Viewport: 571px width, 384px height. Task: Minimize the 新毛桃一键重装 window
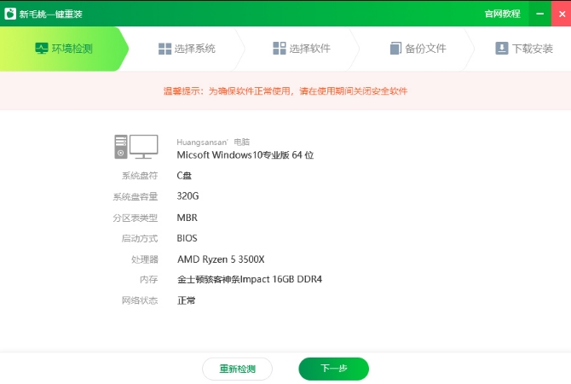pos(540,14)
